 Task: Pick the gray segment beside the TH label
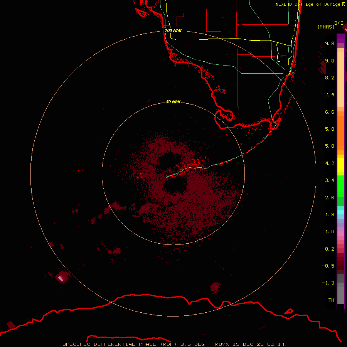pos(340,296)
